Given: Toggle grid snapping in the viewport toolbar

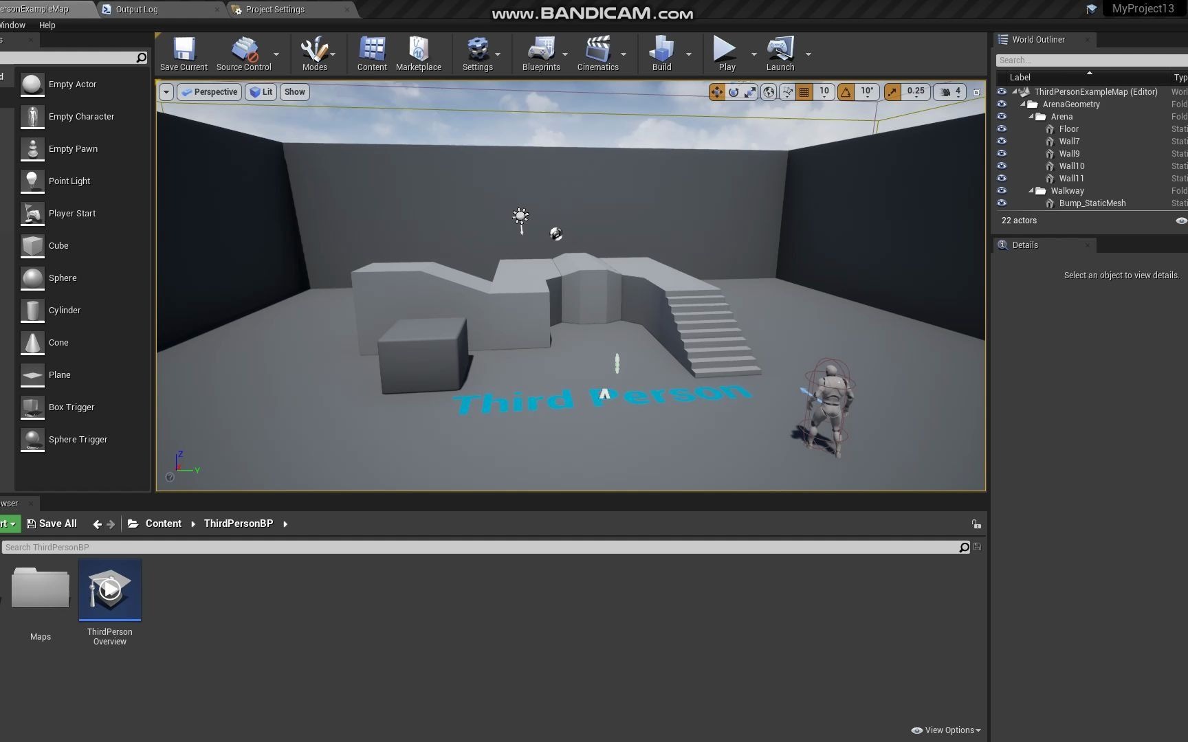Looking at the screenshot, I should click(x=803, y=91).
